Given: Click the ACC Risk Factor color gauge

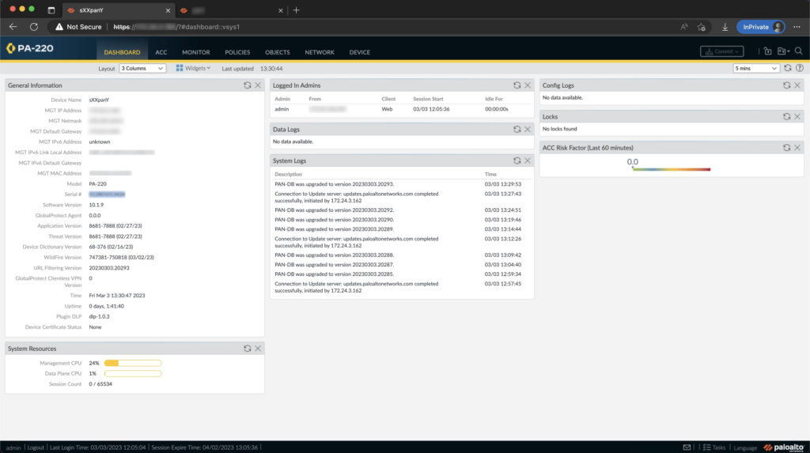Looking at the screenshot, I should click(671, 169).
